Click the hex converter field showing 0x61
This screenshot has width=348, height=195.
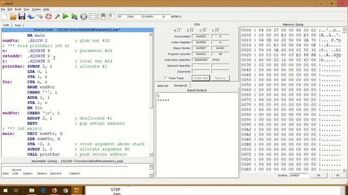[134, 17]
